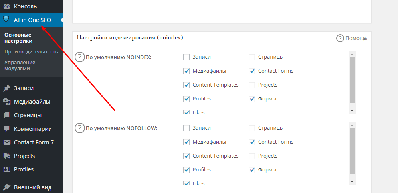Click help question mark next to NOFOLLOW
The width and height of the screenshot is (398, 193).
coord(80,128)
